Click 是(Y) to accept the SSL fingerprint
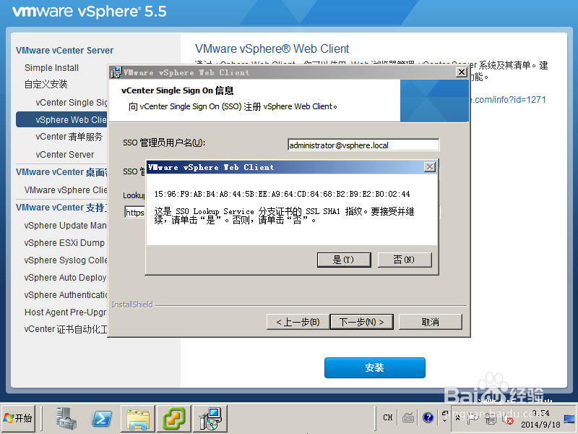 point(344,260)
